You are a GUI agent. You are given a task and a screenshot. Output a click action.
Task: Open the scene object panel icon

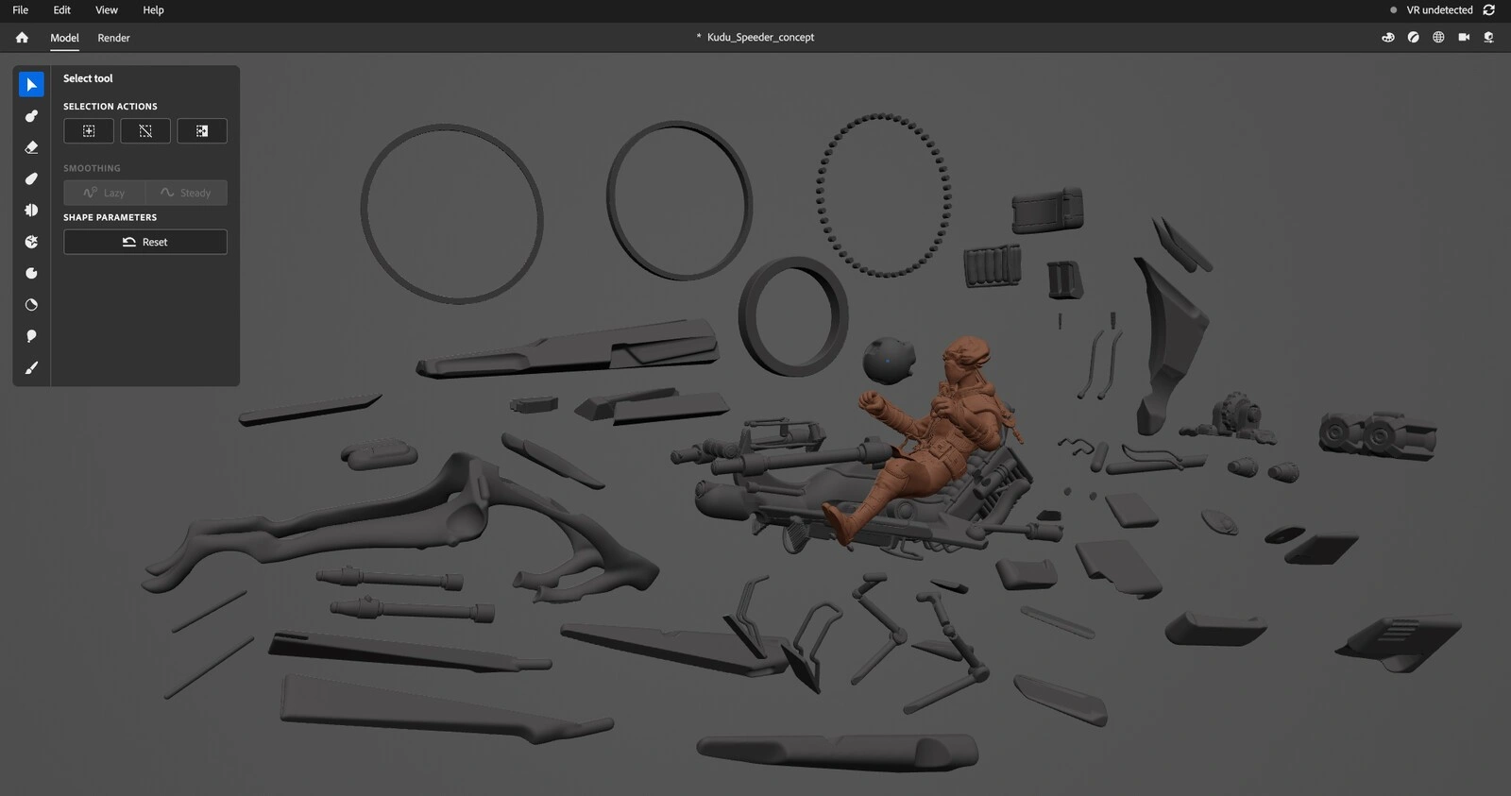click(1489, 38)
